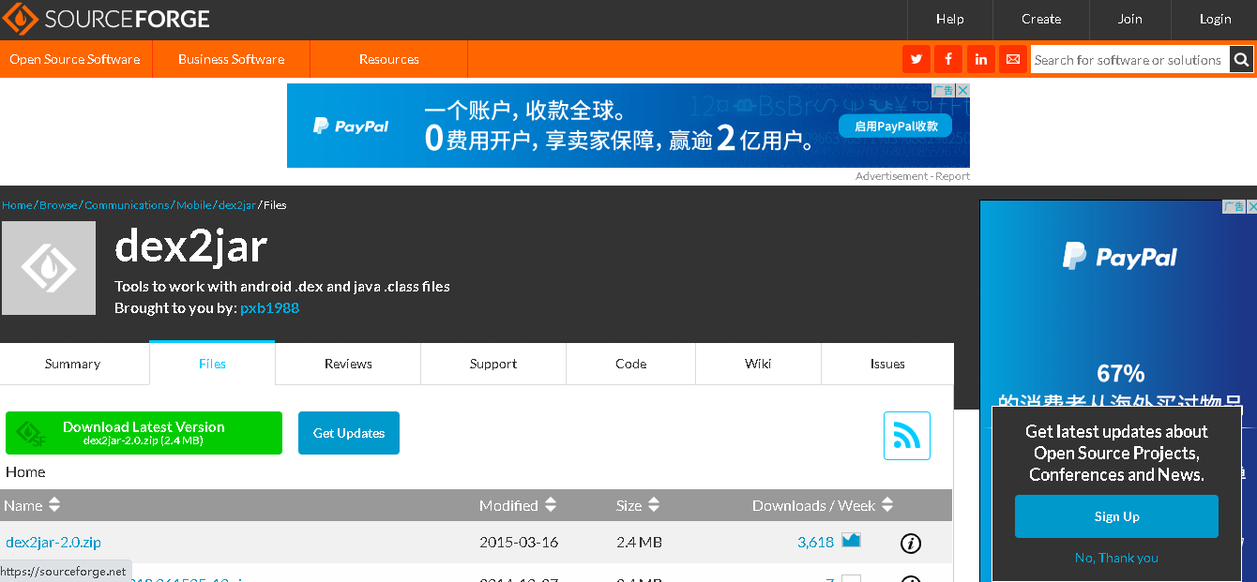The image size is (1257, 582).
Task: Click Download Latest Version button
Action: pos(144,433)
